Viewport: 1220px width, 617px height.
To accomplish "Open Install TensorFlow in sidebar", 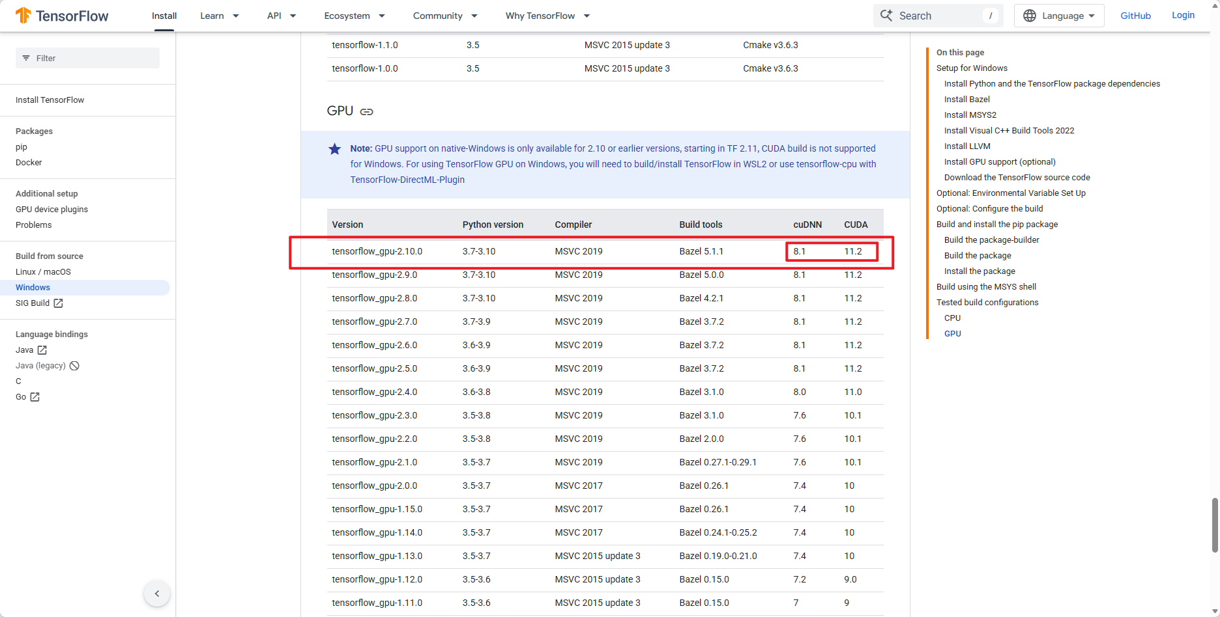I will click(50, 100).
